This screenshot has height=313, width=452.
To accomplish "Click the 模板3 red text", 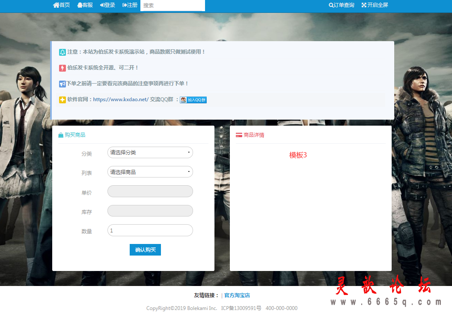I will click(298, 155).
